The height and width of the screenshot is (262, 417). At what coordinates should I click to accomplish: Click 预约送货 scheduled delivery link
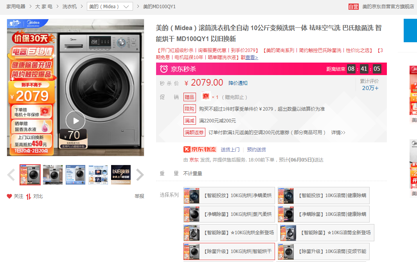[x=256, y=150]
